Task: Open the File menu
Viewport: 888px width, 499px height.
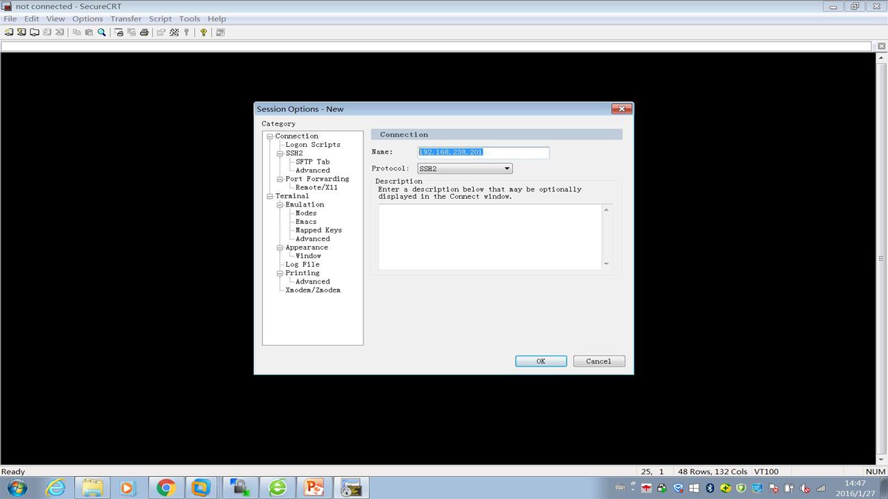Action: [10, 19]
